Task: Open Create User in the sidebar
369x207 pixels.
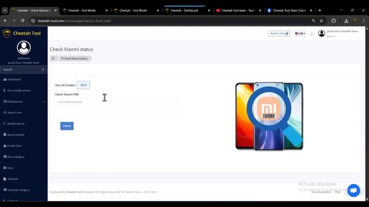Action: pos(12,145)
